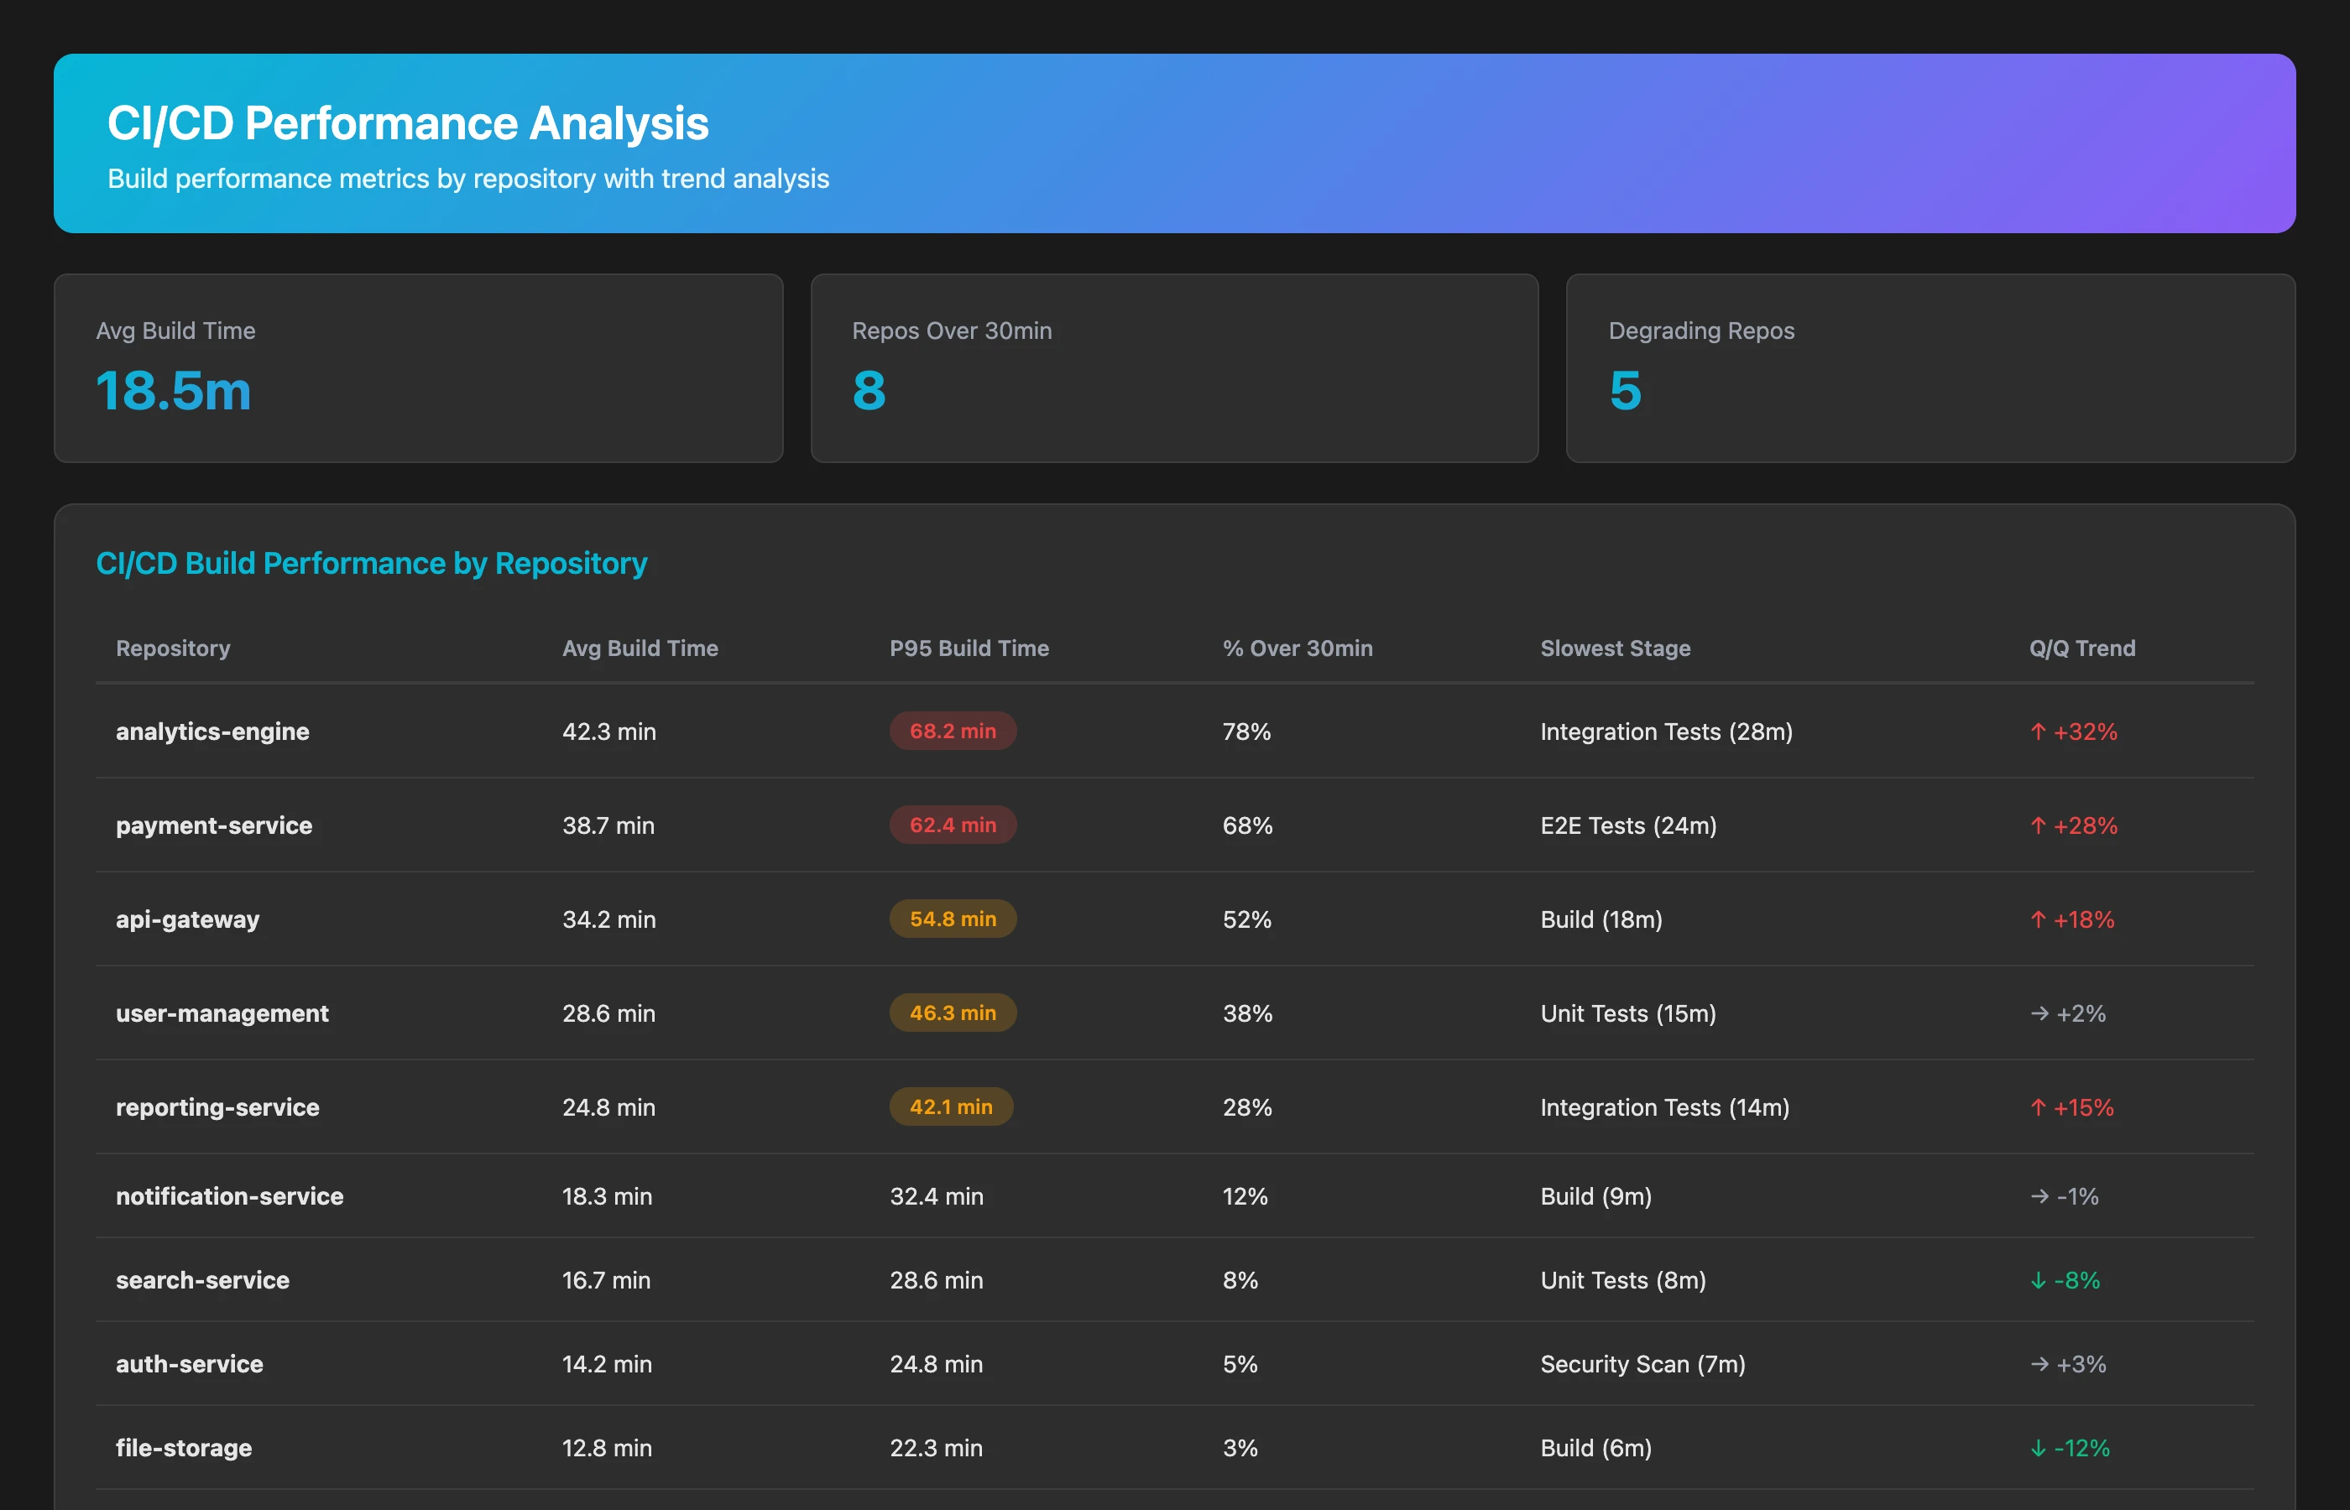Click the 16.7 min average build time

[x=606, y=1279]
